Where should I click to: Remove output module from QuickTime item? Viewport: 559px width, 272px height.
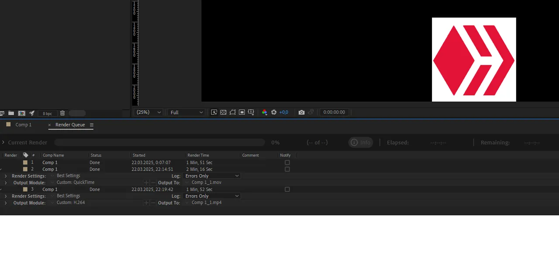(x=153, y=183)
